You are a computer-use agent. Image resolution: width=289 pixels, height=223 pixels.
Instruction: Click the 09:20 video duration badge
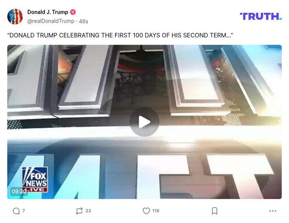(19, 191)
